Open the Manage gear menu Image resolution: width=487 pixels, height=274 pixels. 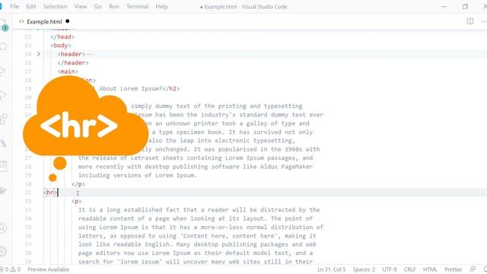(3, 251)
